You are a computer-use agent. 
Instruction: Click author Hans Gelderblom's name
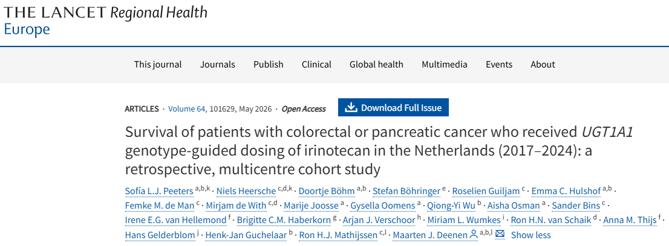pyautogui.click(x=160, y=235)
